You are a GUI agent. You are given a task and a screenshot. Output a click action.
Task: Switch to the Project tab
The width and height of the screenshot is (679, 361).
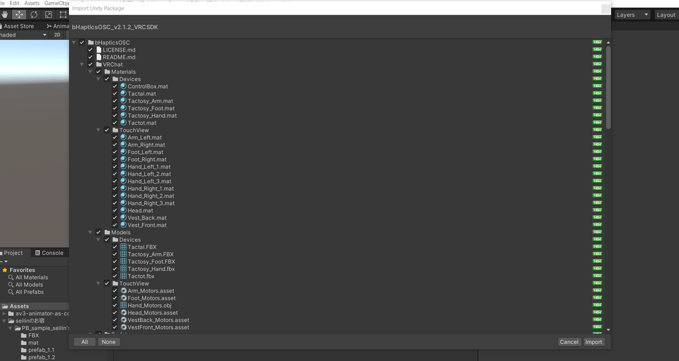pyautogui.click(x=13, y=253)
